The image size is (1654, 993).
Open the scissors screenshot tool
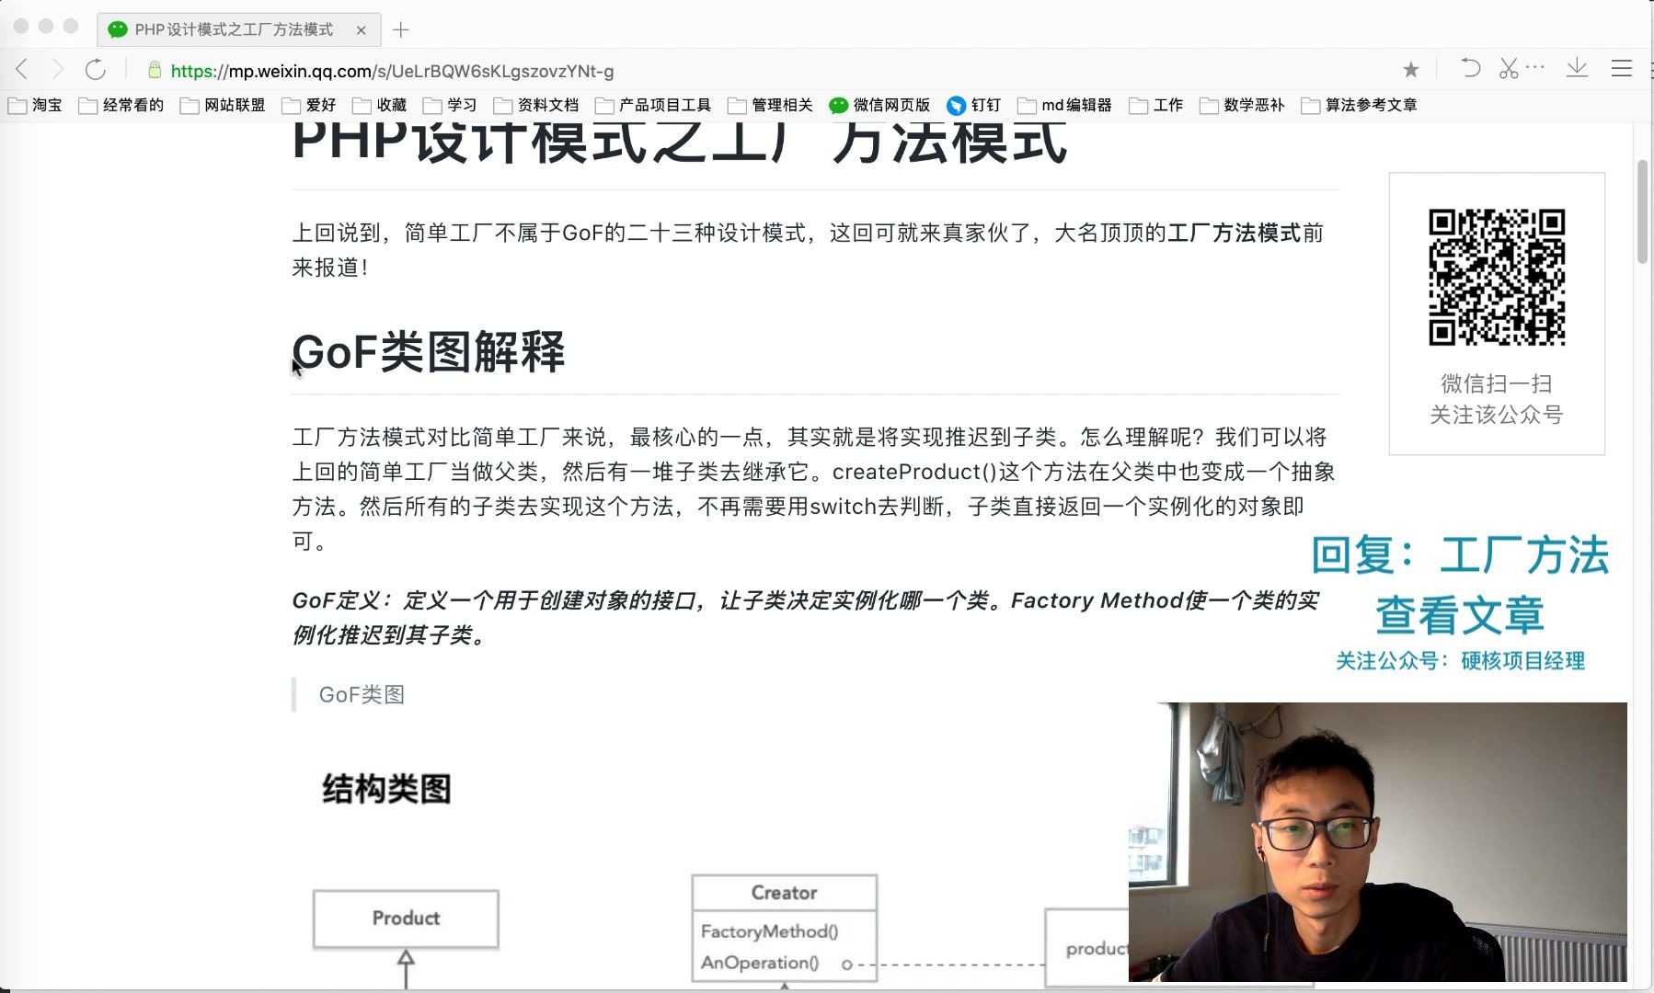point(1509,68)
